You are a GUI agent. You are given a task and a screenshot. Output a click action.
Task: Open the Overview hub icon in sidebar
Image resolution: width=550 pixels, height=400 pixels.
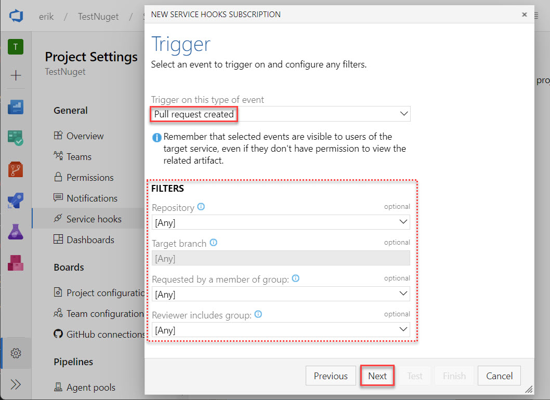[x=16, y=107]
